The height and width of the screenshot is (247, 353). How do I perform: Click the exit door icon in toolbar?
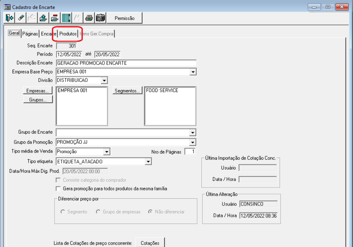pyautogui.click(x=10, y=18)
